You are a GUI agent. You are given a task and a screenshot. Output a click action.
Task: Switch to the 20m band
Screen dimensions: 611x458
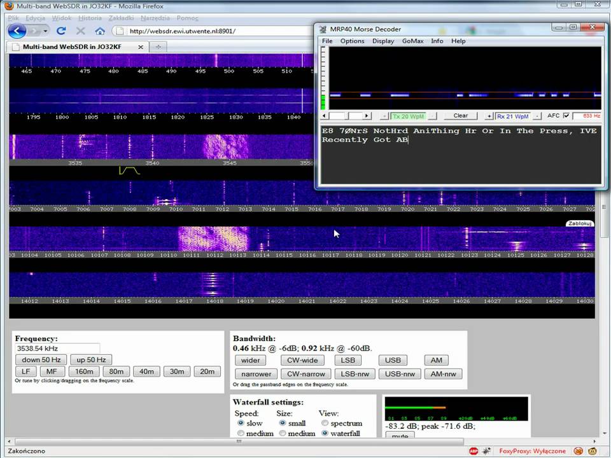[207, 371]
